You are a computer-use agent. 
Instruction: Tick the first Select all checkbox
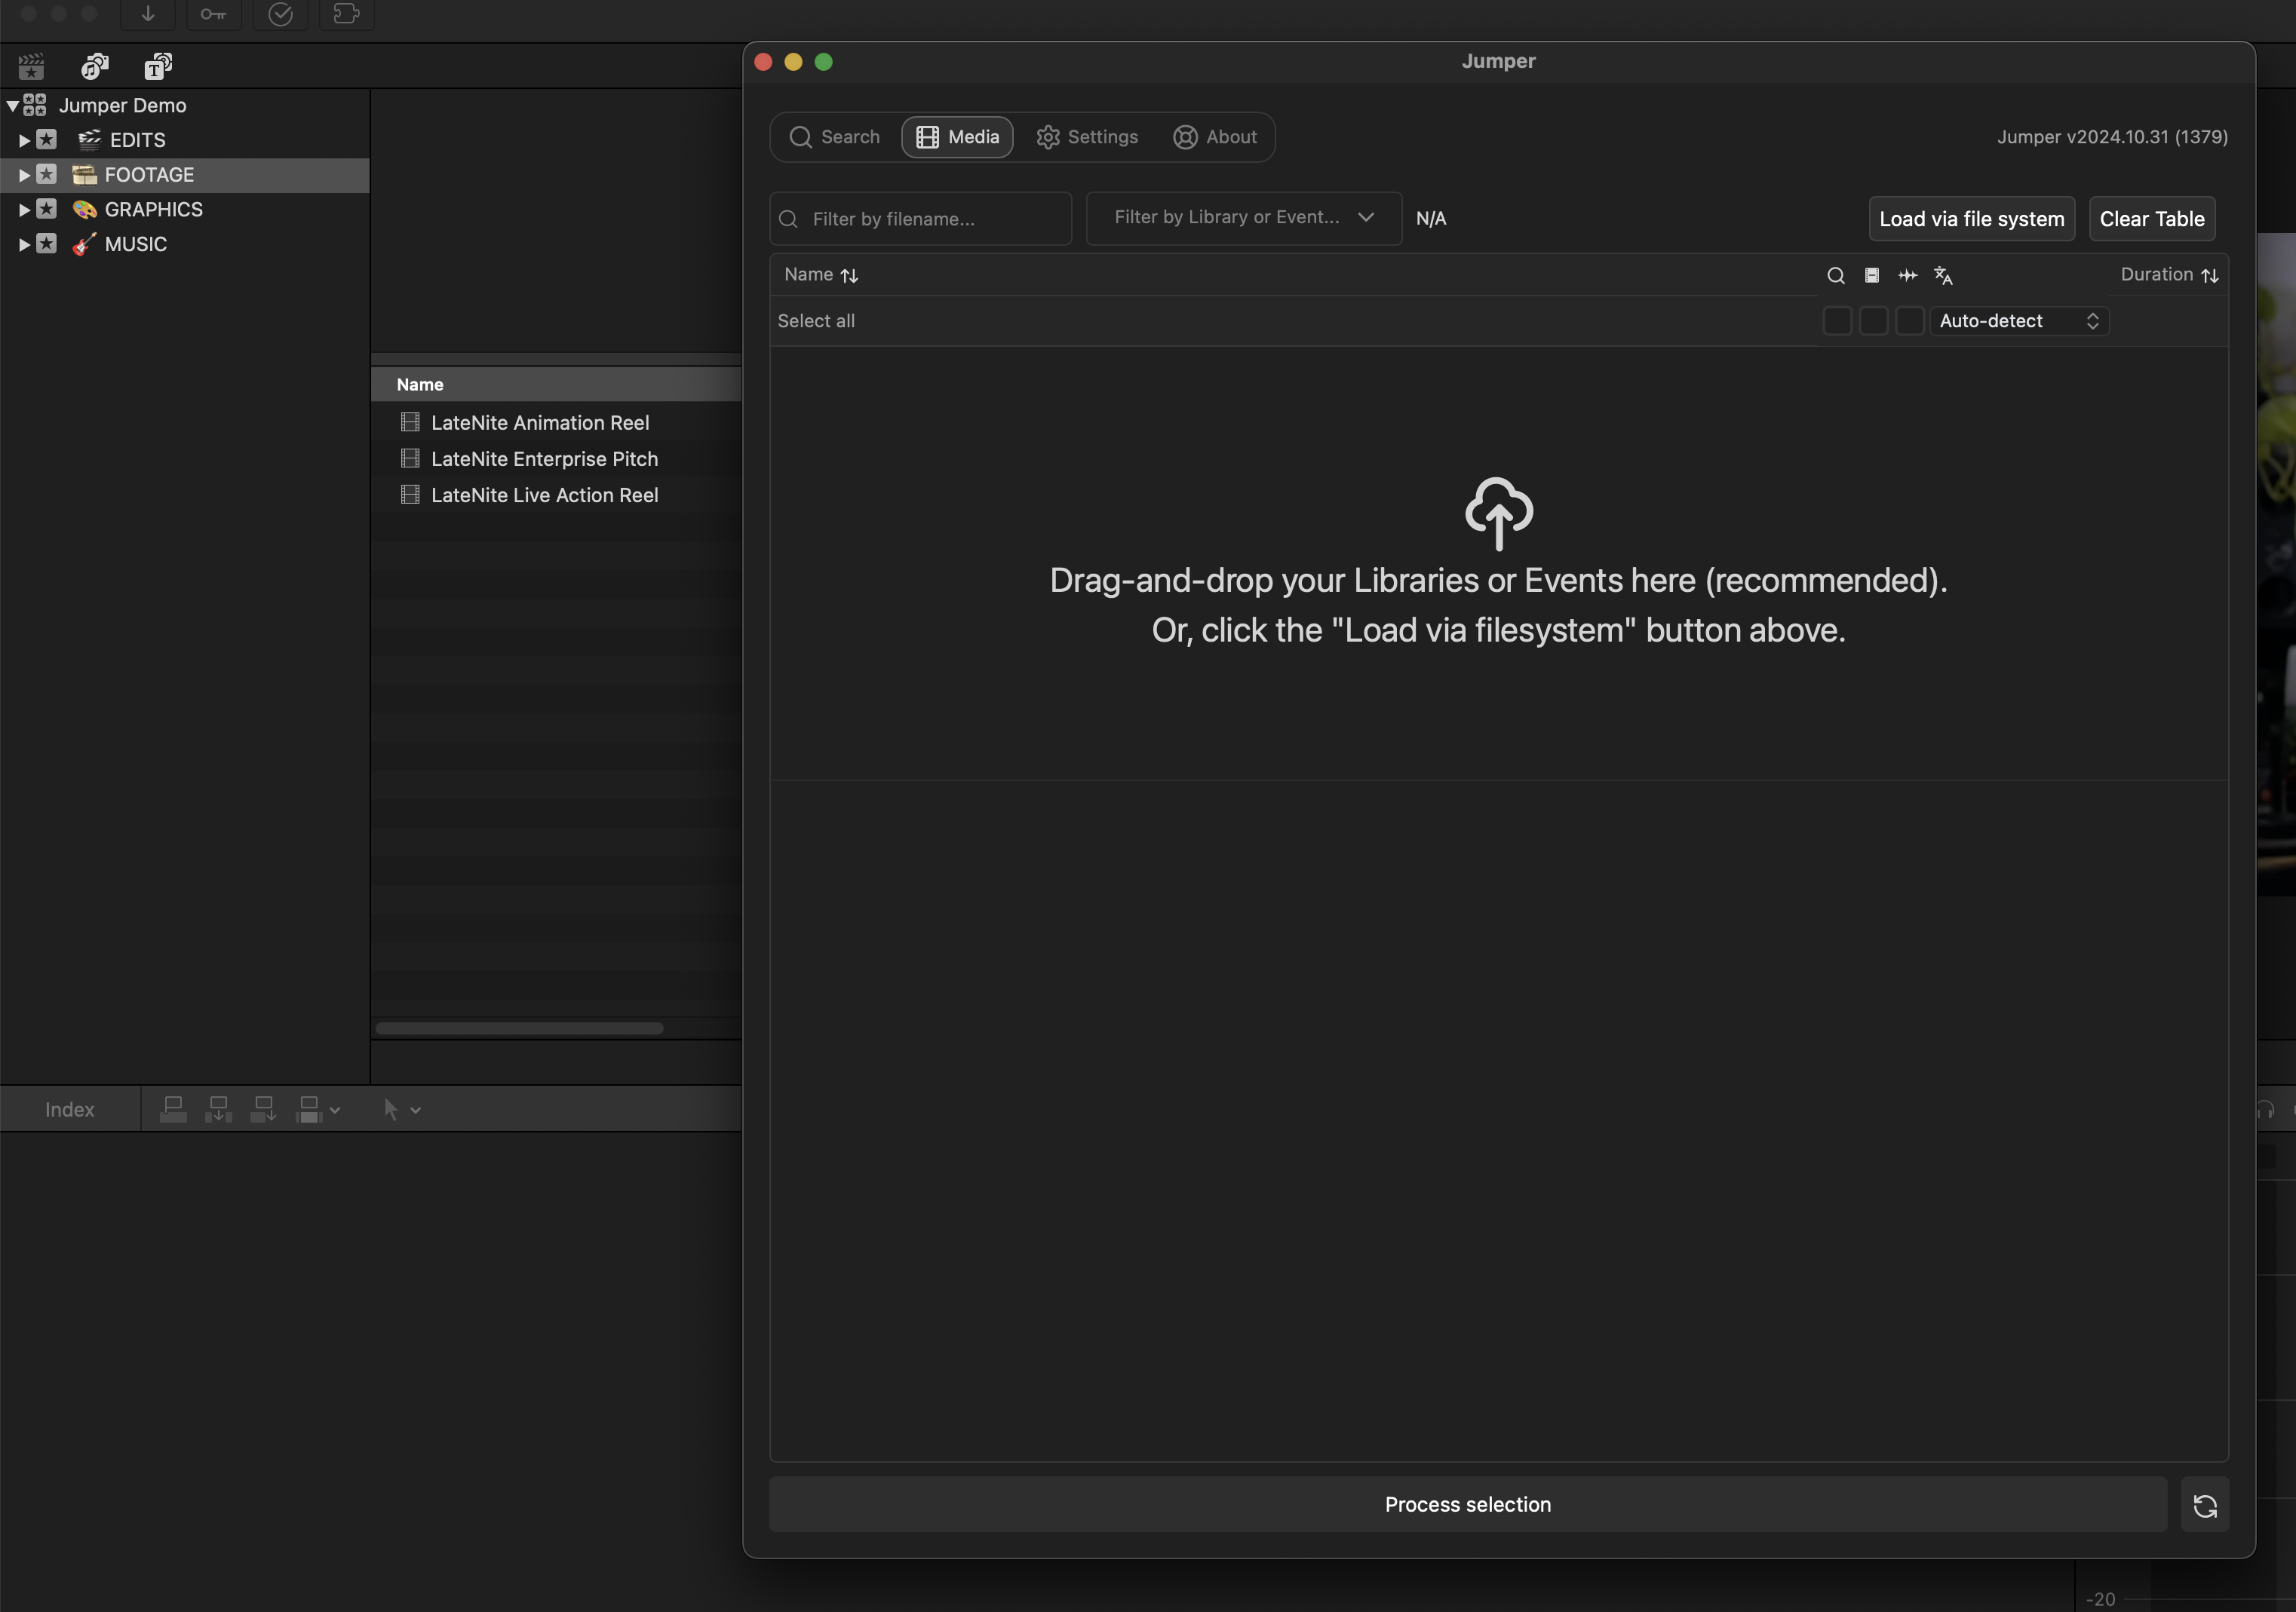[x=1837, y=320]
